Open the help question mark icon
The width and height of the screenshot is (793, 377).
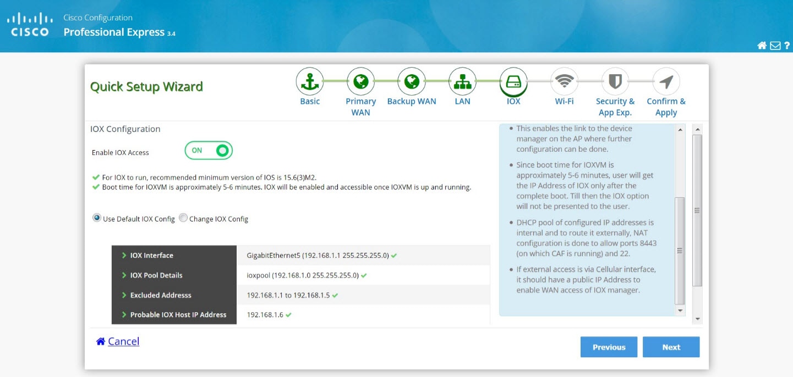click(787, 46)
